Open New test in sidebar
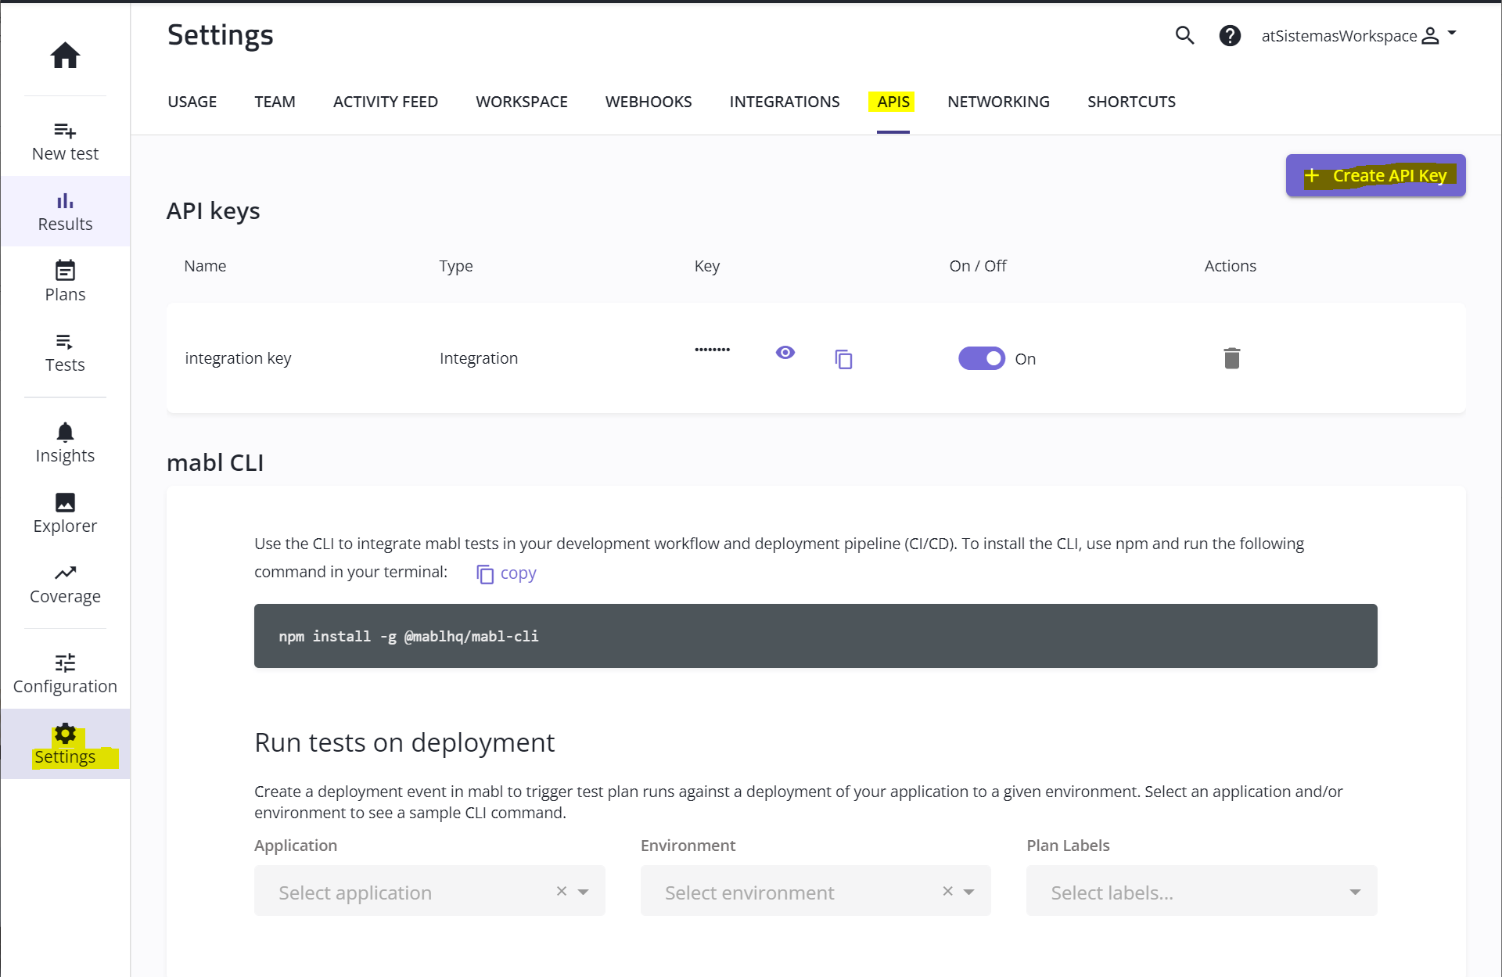Screen dimensions: 1502x977 coord(65,141)
